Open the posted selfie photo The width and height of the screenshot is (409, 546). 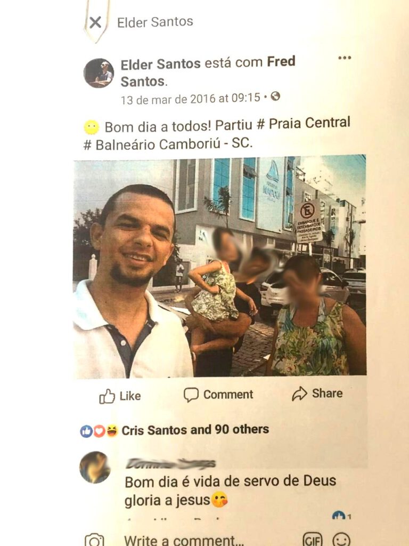[219, 267]
